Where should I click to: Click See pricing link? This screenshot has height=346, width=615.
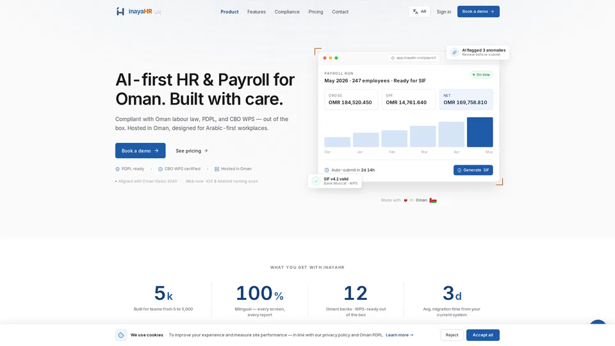(192, 151)
